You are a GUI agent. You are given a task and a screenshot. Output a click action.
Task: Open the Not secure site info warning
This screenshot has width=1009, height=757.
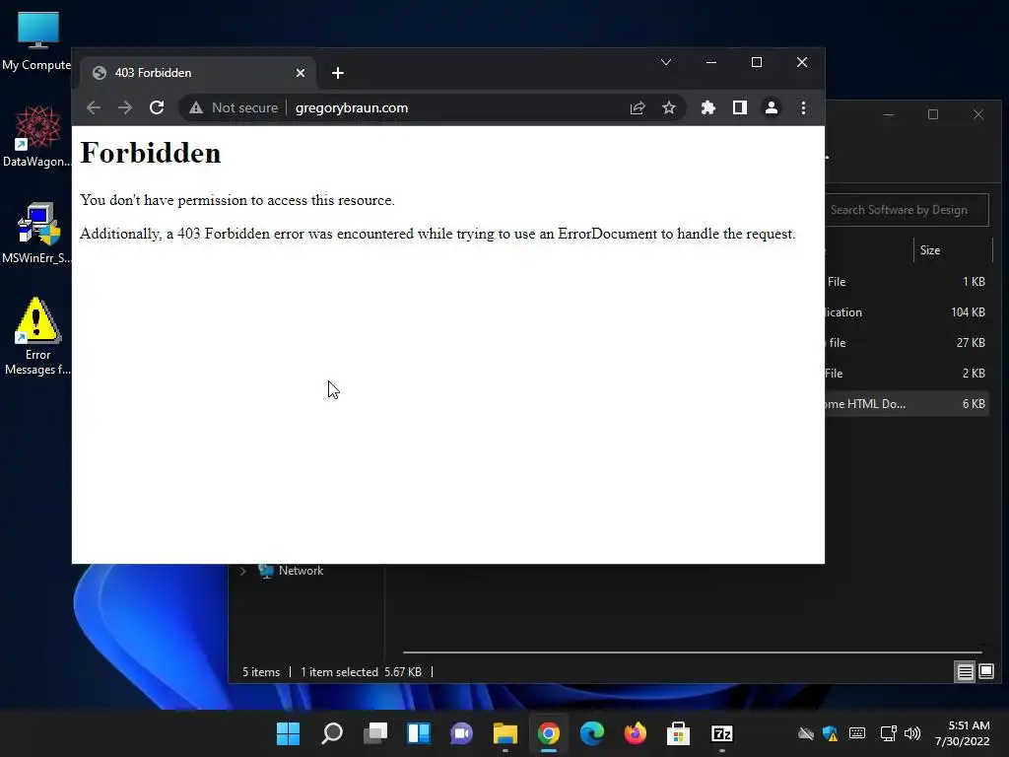(234, 107)
